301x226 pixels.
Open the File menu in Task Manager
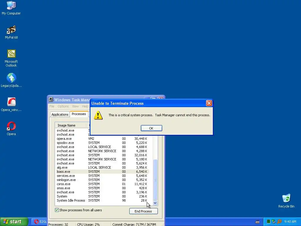tap(52, 106)
